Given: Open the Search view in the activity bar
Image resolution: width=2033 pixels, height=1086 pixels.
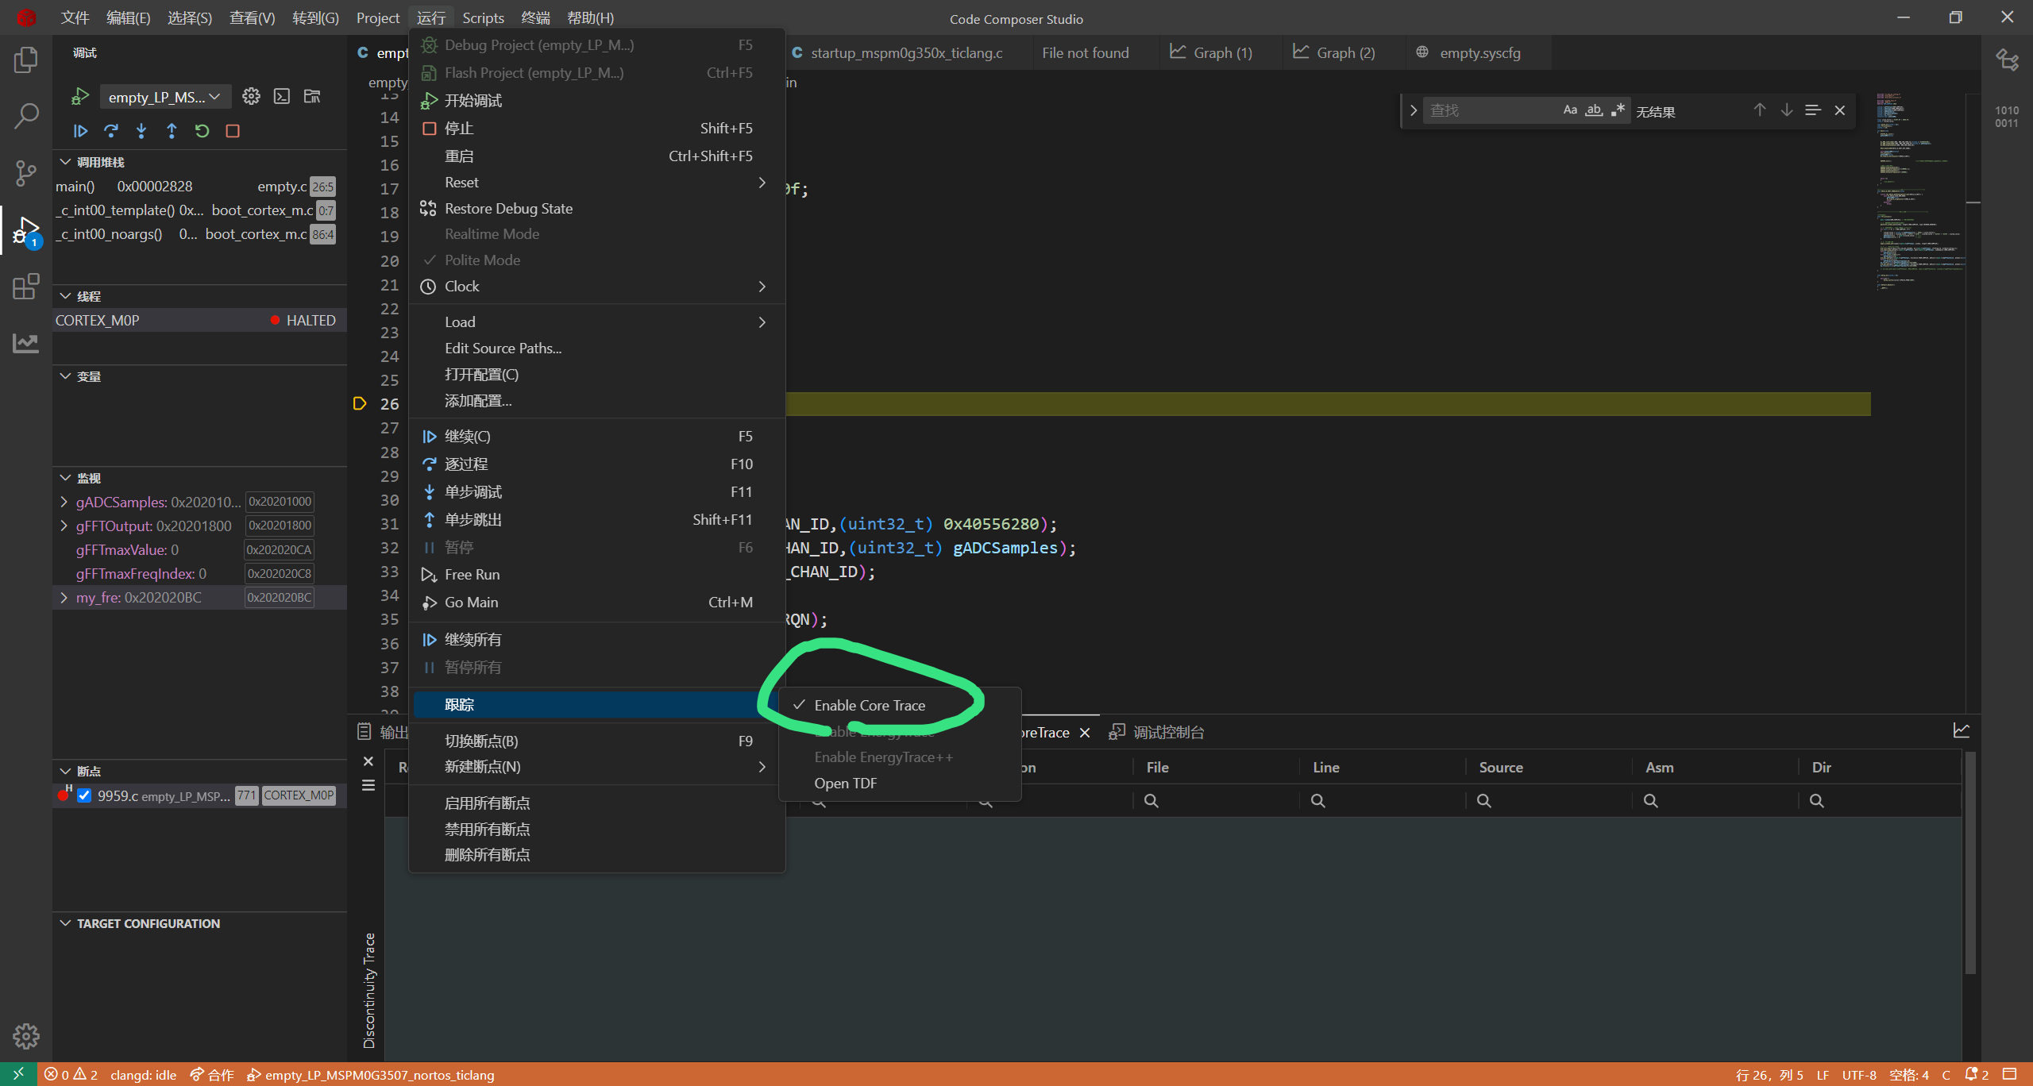Looking at the screenshot, I should point(26,116).
